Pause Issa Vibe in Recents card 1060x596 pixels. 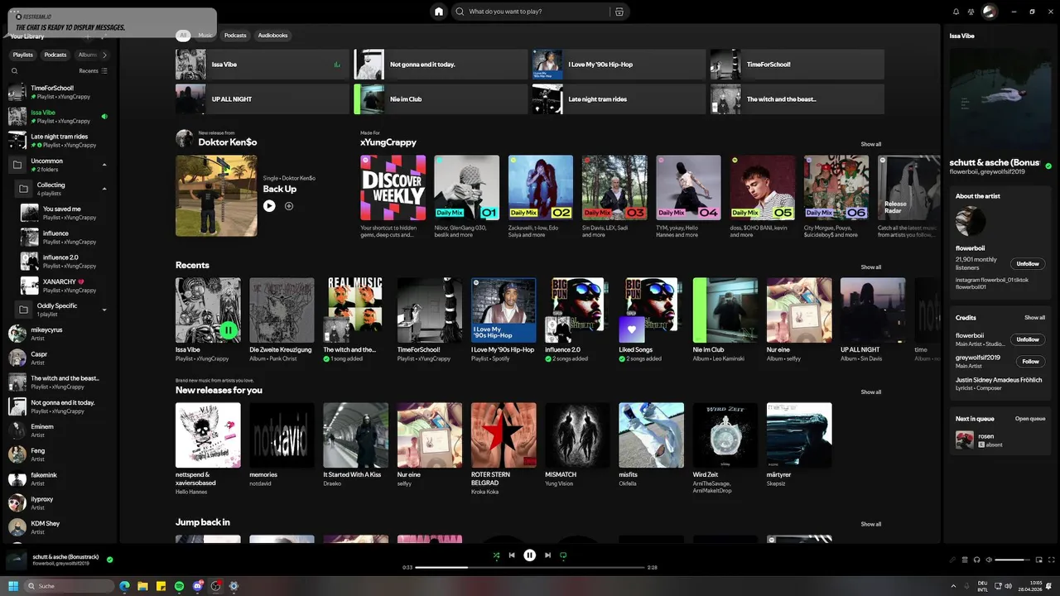228,330
